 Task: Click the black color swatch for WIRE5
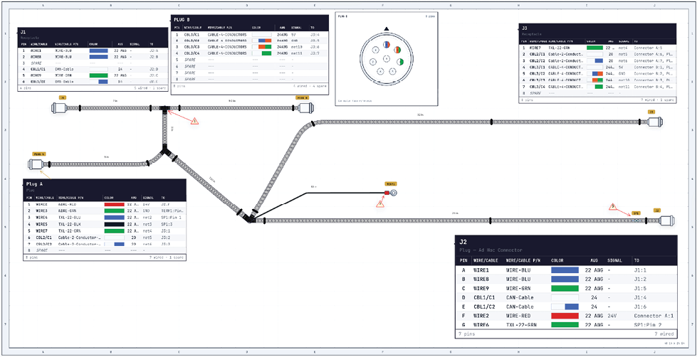114,225
